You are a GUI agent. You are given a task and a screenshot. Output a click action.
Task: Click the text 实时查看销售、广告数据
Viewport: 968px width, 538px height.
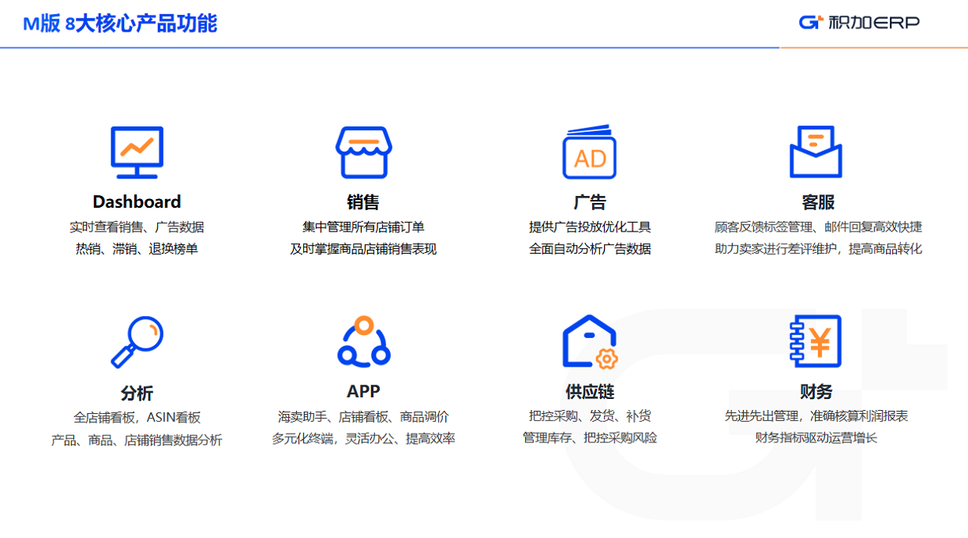[x=137, y=227]
